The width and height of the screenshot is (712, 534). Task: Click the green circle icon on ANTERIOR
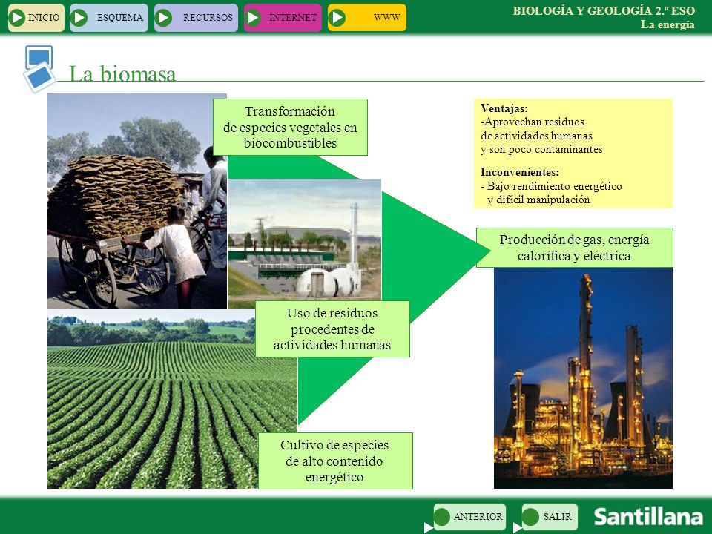coord(441,517)
